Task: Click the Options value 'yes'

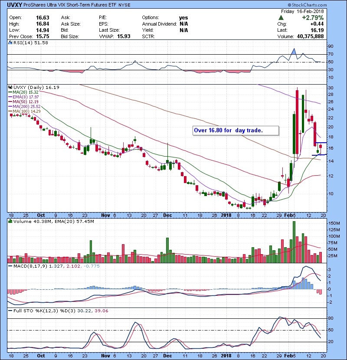Action: [183, 18]
